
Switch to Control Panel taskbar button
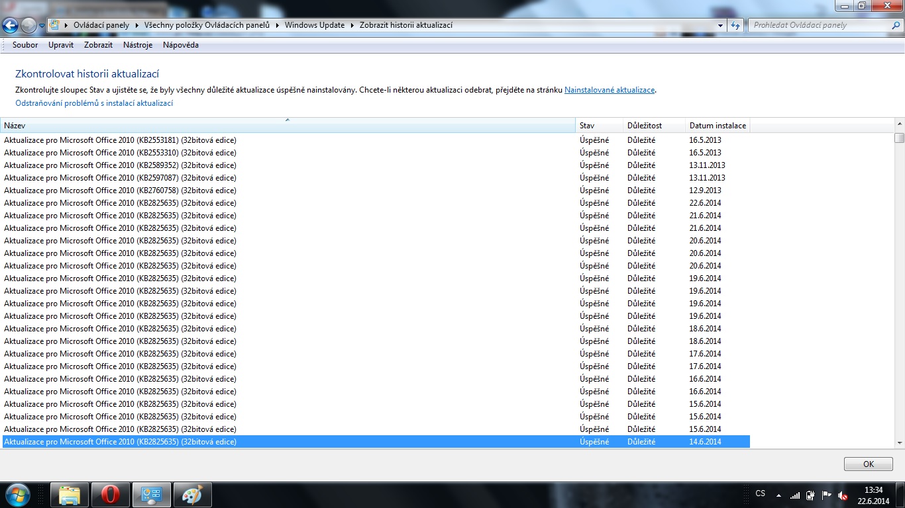click(152, 495)
